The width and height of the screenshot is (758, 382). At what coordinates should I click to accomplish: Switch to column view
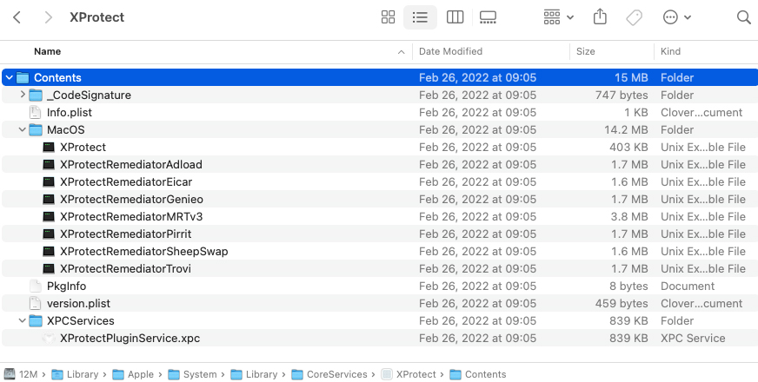455,17
